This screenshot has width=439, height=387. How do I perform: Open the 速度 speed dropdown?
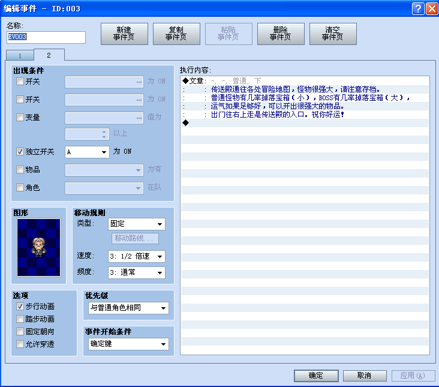click(137, 257)
